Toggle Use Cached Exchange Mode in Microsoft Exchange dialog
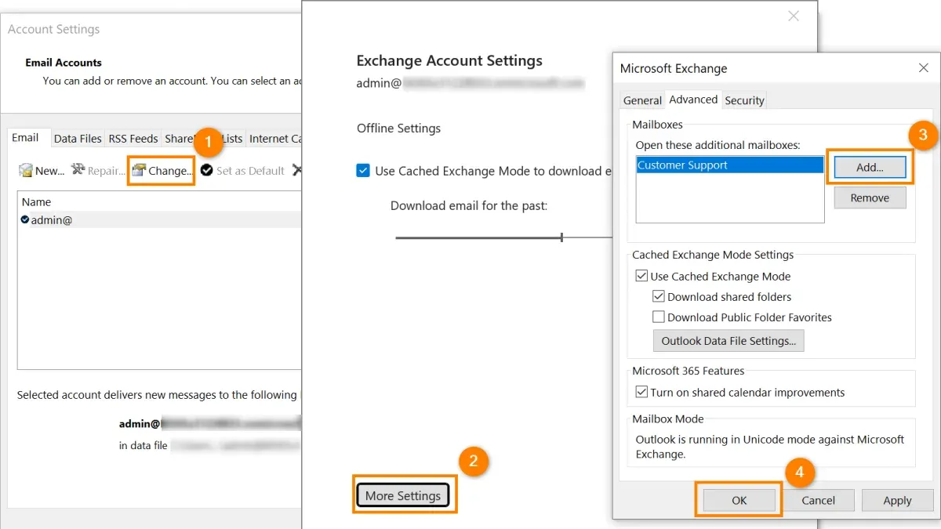This screenshot has width=941, height=529. click(x=641, y=276)
